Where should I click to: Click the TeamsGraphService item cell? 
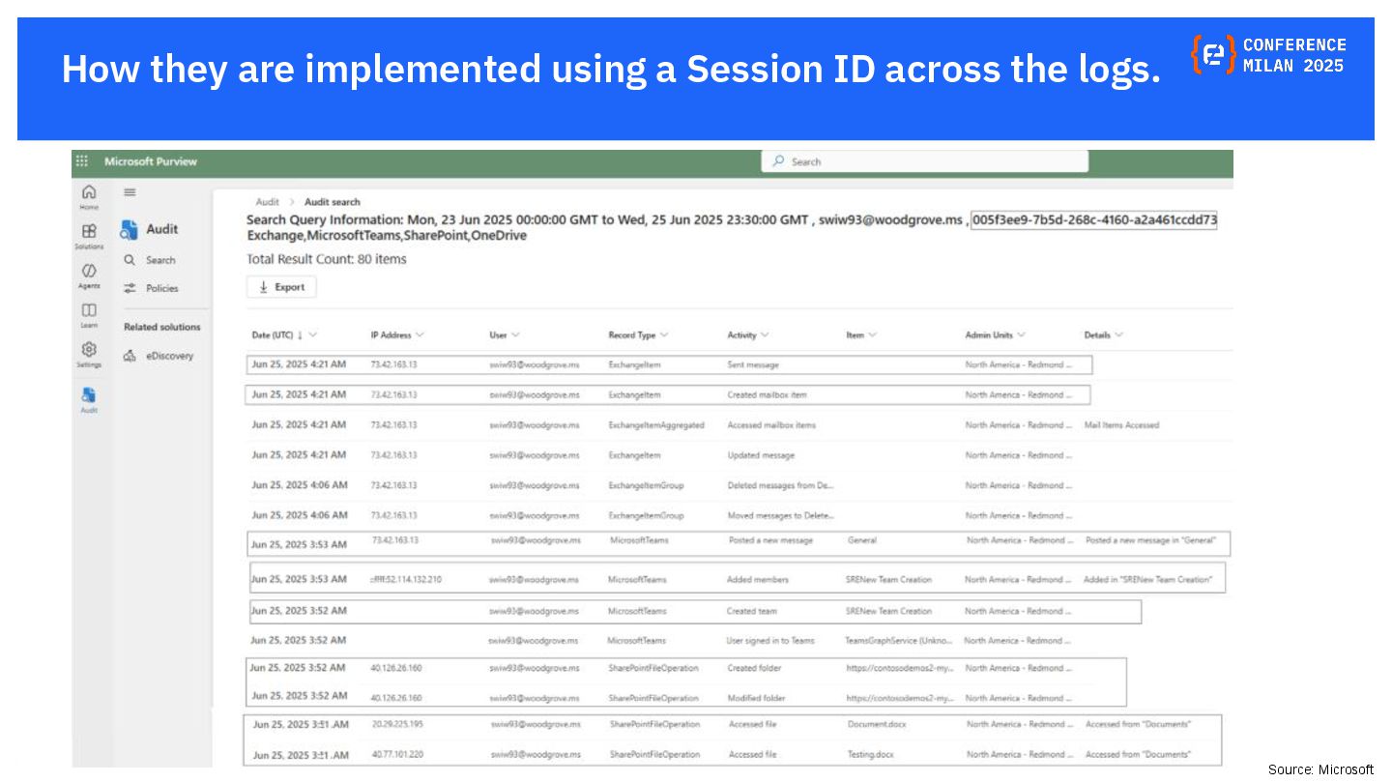click(899, 641)
